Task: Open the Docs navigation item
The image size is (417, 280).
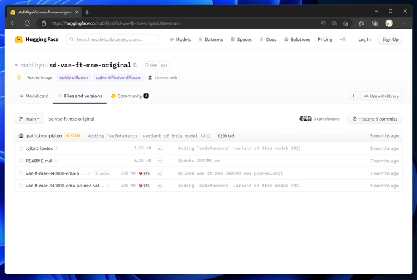Action: point(268,39)
